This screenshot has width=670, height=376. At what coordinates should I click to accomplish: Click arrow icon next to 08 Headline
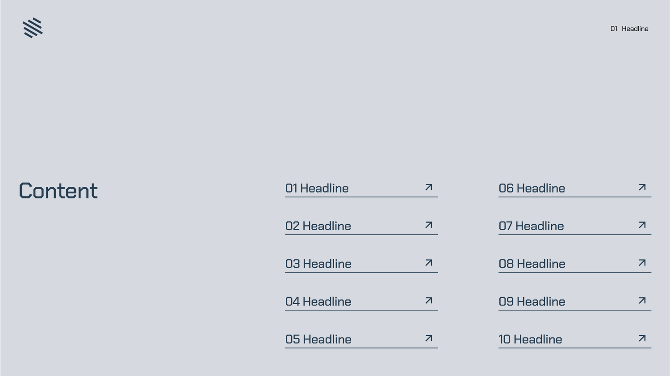pyautogui.click(x=642, y=263)
